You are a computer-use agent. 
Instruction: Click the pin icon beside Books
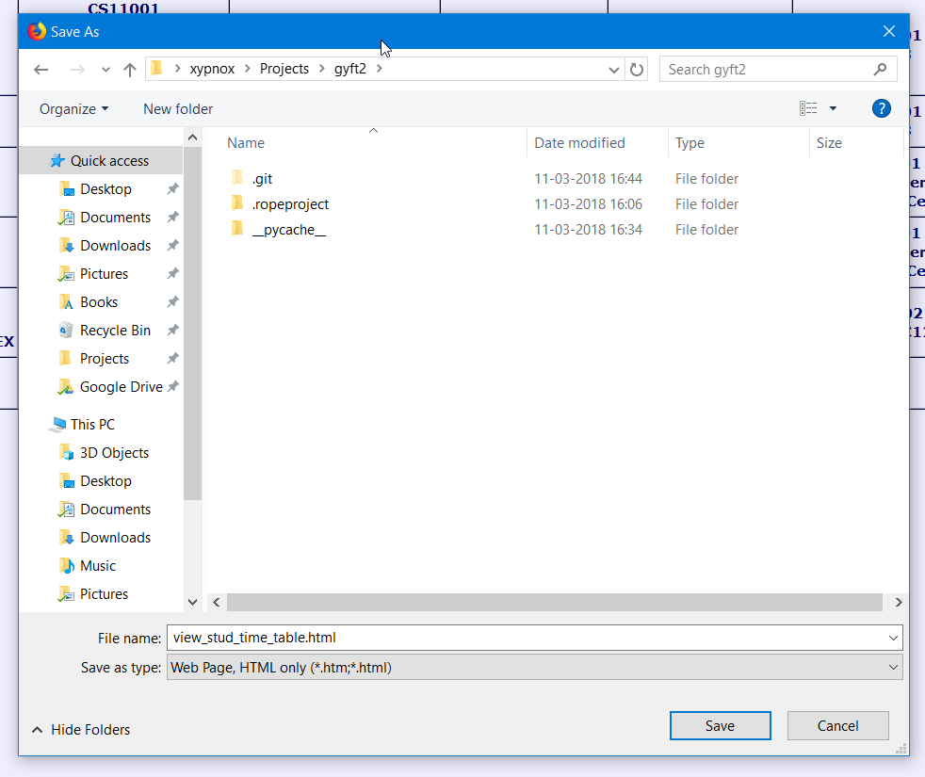(x=172, y=302)
